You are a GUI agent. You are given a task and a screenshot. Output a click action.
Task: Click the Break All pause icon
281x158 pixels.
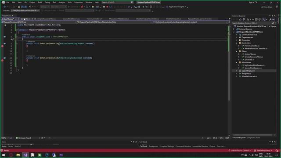(104, 7)
